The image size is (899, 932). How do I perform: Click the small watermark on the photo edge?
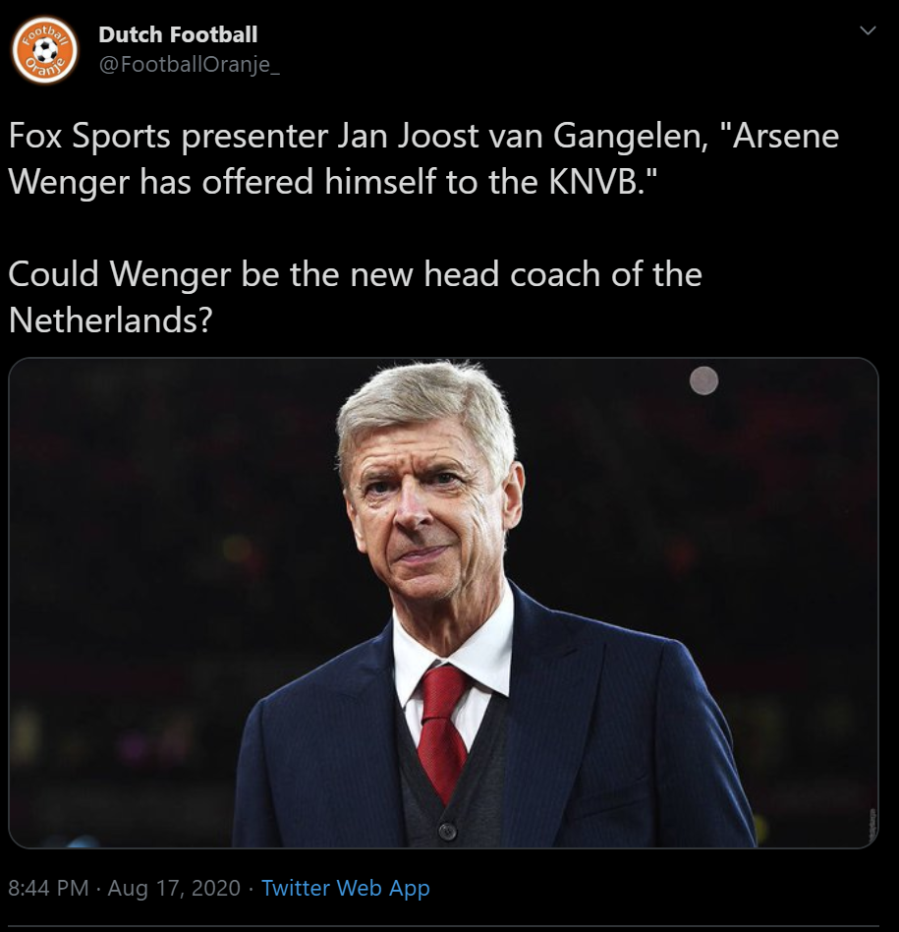tap(872, 826)
